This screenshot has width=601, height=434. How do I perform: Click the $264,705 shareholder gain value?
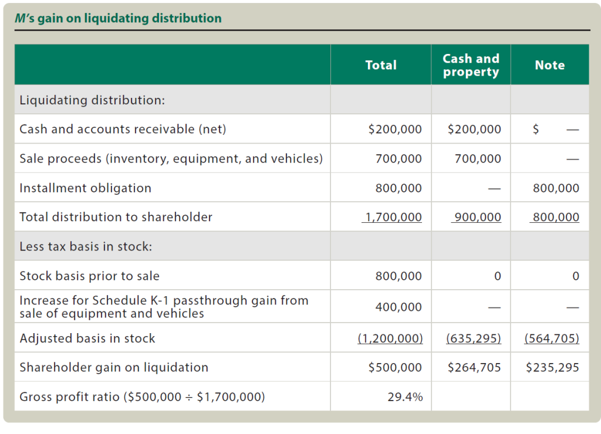click(474, 367)
